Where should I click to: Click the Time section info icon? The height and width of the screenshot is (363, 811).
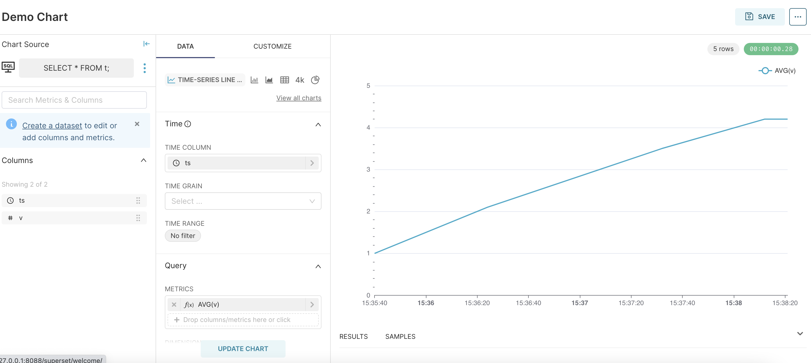click(188, 124)
